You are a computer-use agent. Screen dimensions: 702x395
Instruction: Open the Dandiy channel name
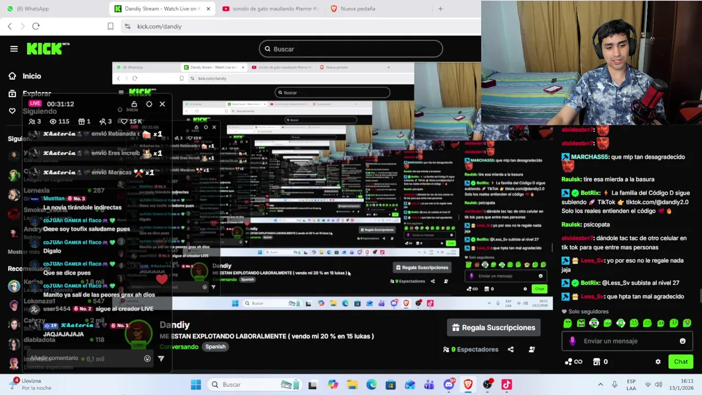click(x=174, y=325)
